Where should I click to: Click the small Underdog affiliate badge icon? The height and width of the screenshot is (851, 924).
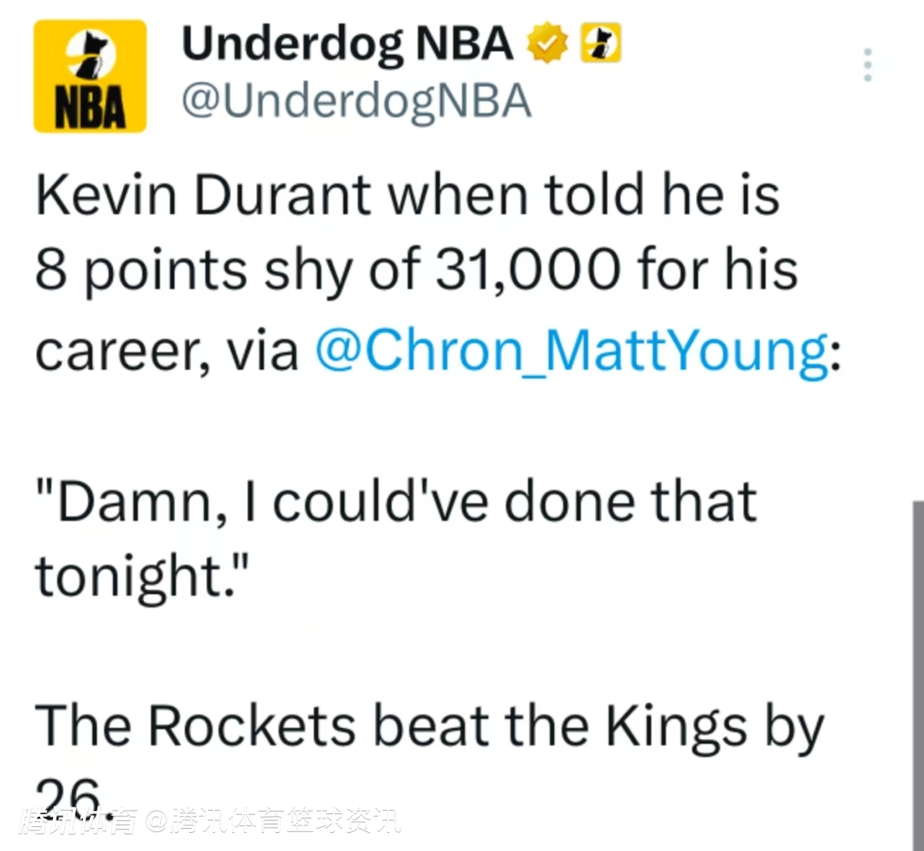[x=601, y=45]
